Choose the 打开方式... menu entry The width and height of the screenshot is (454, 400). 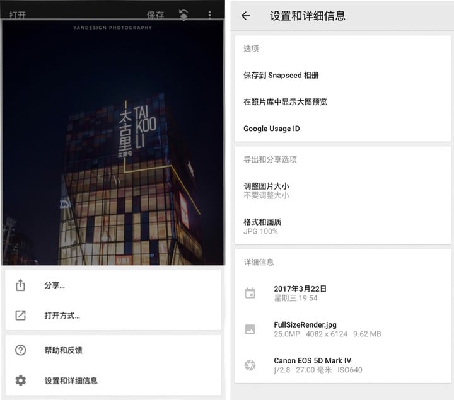coord(113,315)
